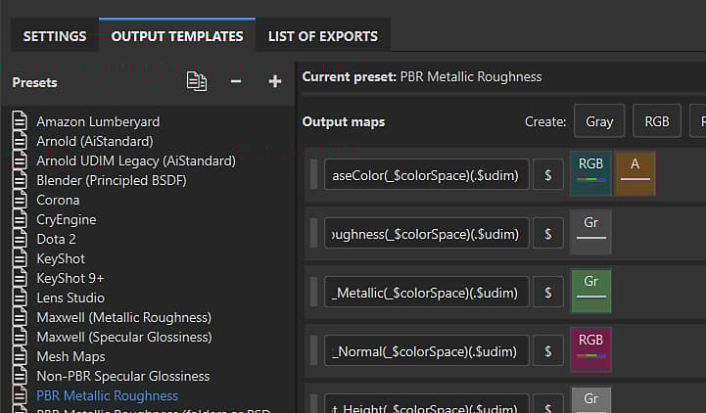Duplicate preset using the copy icon
Image resolution: width=706 pixels, height=413 pixels.
click(x=197, y=82)
